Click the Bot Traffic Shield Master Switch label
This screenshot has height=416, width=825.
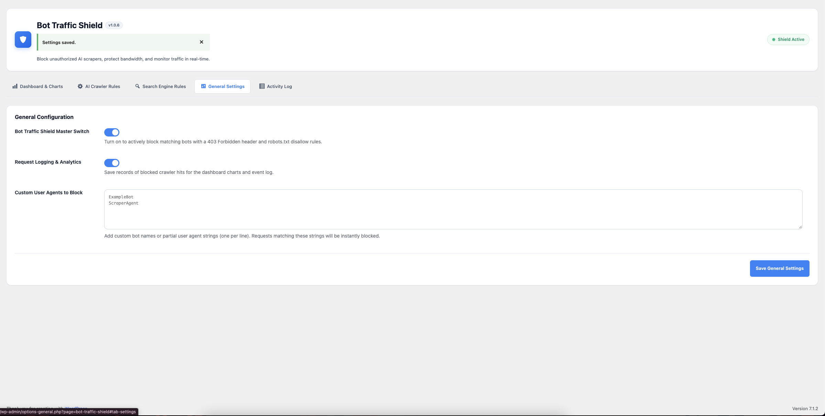[x=52, y=131]
